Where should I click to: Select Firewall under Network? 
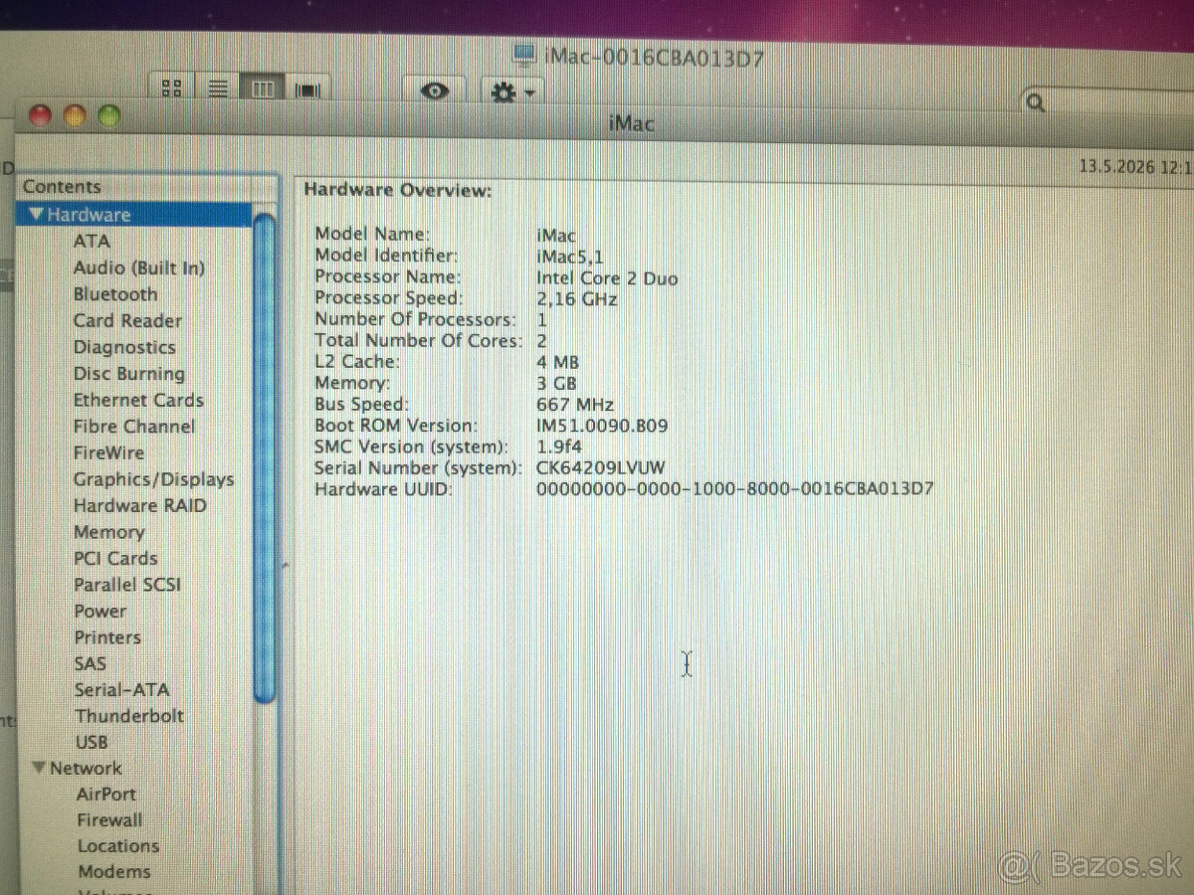click(109, 819)
